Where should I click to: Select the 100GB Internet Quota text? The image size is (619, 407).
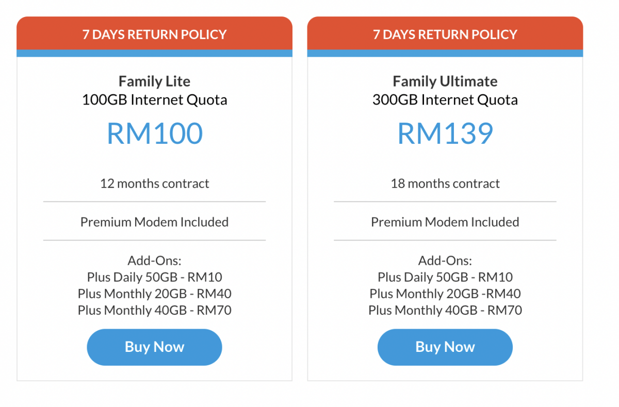(x=154, y=99)
